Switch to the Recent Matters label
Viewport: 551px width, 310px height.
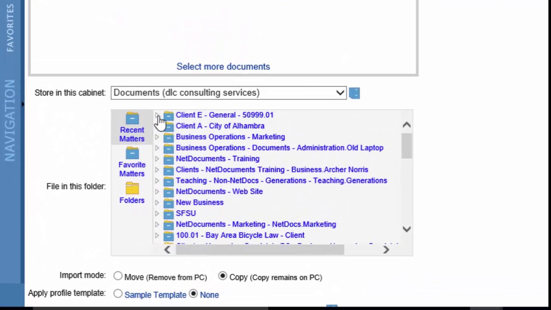(132, 134)
